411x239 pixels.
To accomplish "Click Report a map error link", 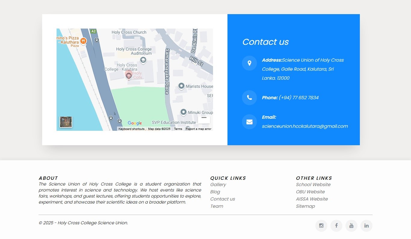I will click(199, 129).
